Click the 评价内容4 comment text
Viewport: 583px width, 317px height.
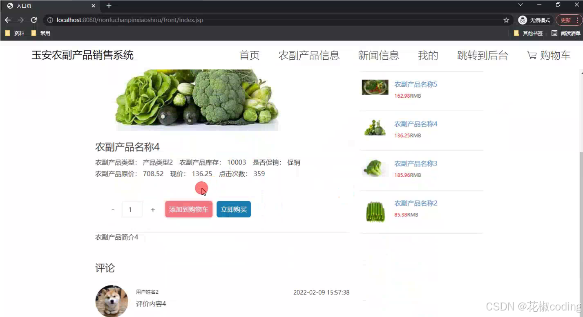[x=151, y=304]
